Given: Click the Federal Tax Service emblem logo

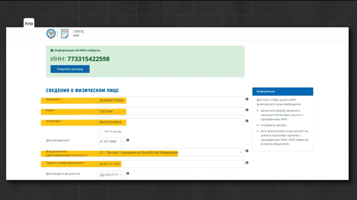Looking at the screenshot, I should click(x=51, y=33).
